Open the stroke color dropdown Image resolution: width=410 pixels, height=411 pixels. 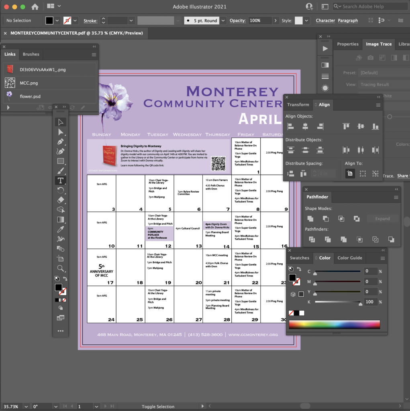point(75,20)
